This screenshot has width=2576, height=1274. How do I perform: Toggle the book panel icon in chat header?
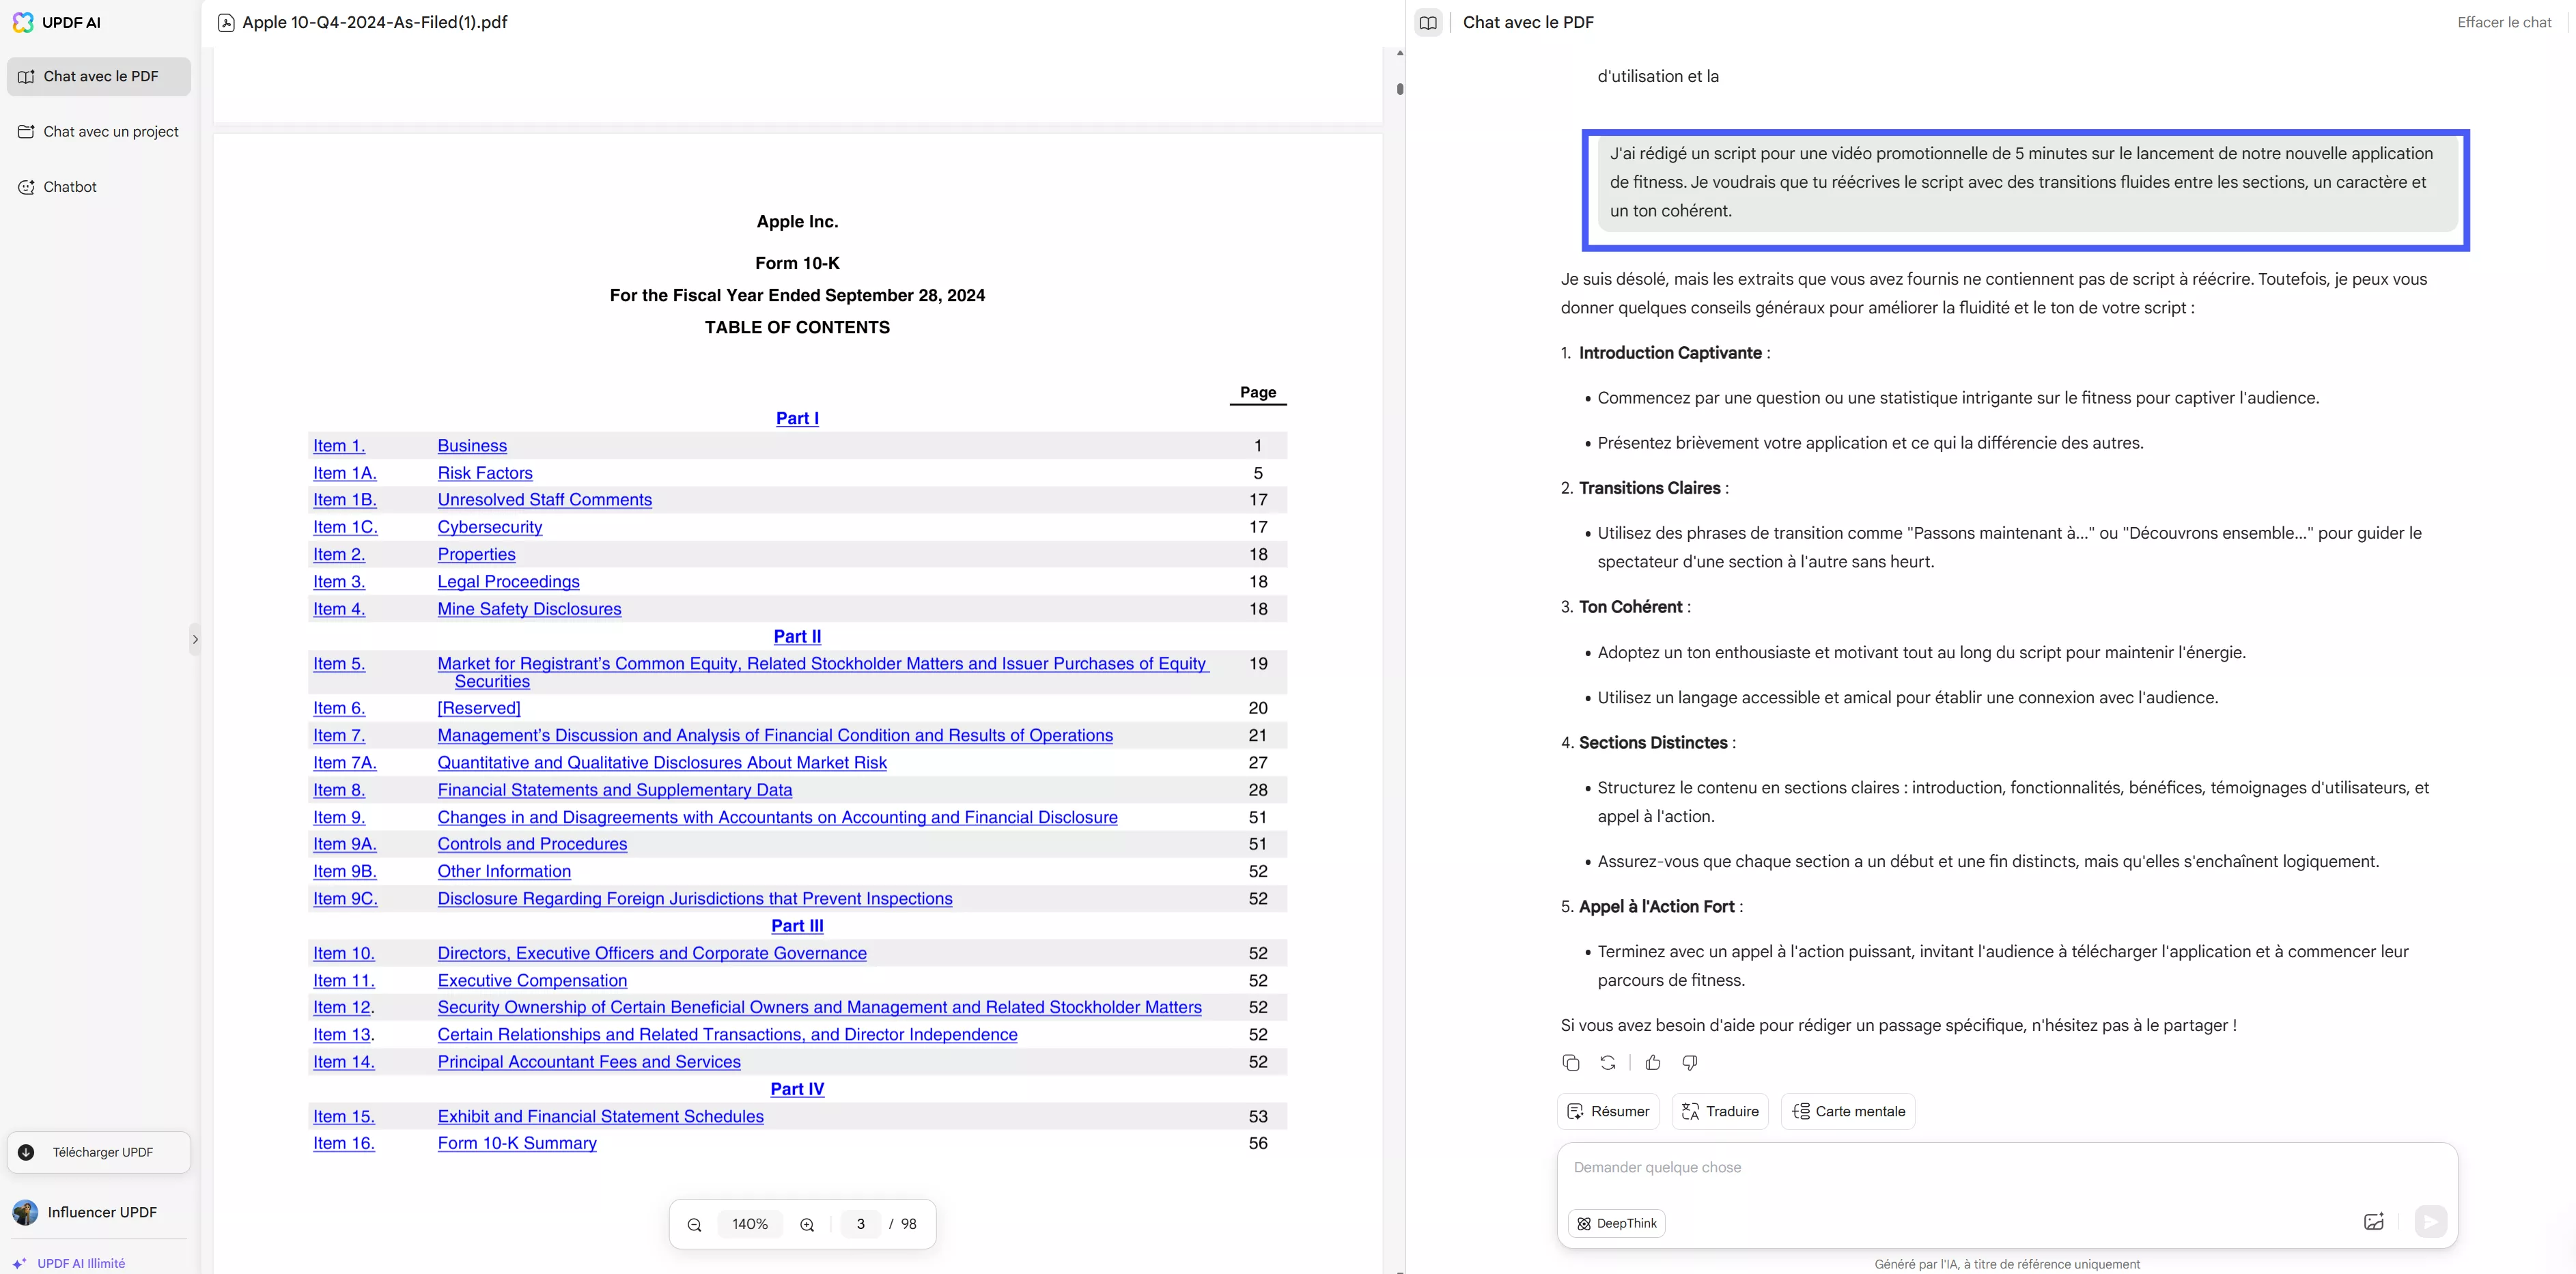pos(1428,22)
